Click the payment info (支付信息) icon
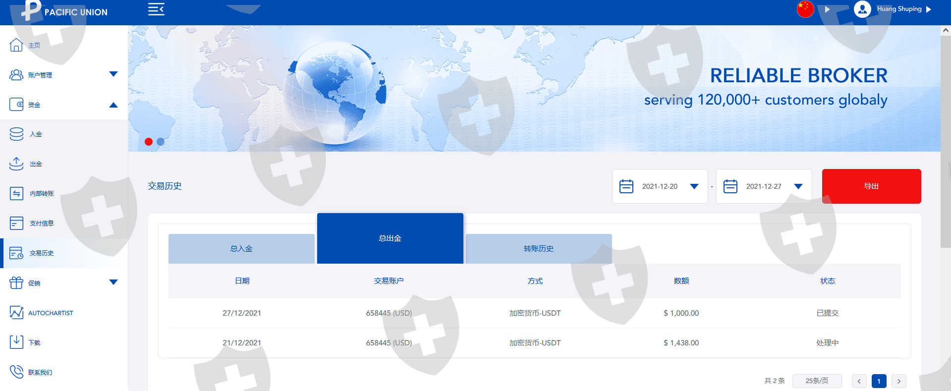951x391 pixels. click(x=16, y=223)
